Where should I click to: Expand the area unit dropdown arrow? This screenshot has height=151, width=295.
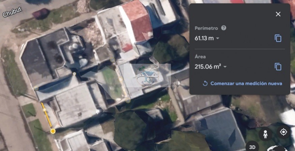click(225, 67)
